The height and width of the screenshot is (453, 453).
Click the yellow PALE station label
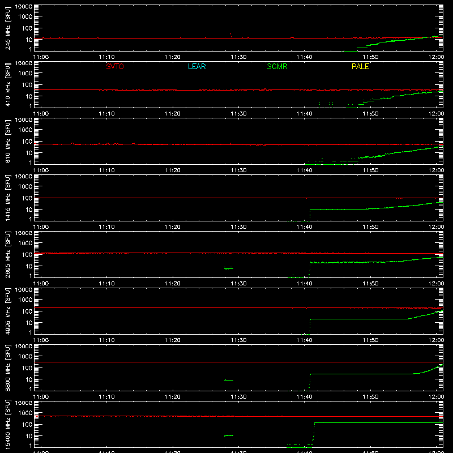coord(360,66)
